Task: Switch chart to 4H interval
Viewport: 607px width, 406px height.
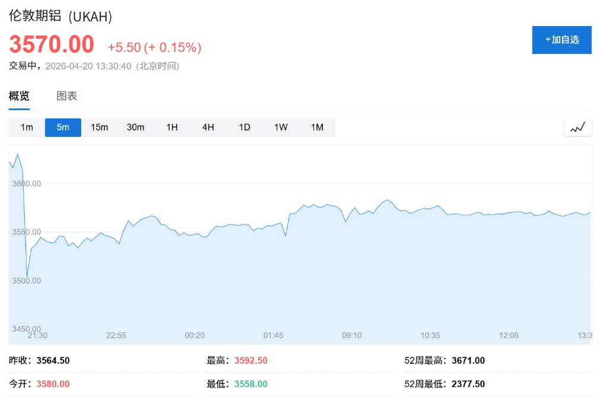Action: click(208, 127)
